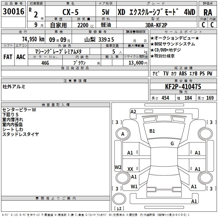Image resolution: width=218 pixels, height=218 pixels.
Task: Click length value 454
Action: pyautogui.click(x=165, y=98)
